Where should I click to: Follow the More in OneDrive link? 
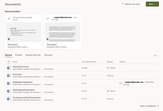coord(149,106)
